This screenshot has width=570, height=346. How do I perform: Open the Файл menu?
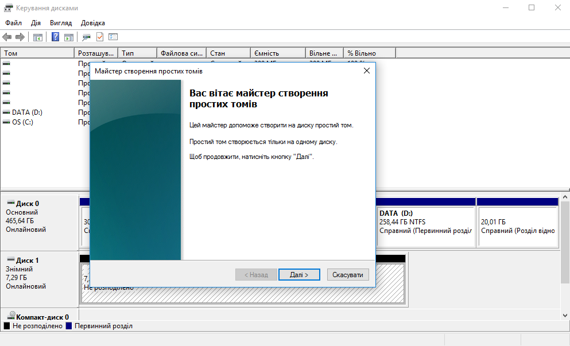13,23
